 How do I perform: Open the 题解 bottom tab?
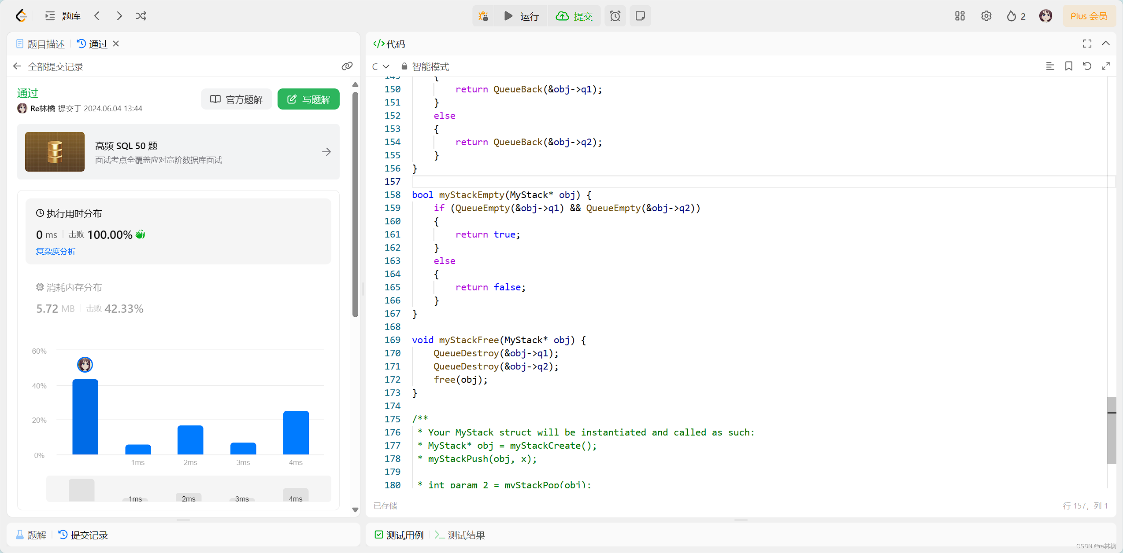(31, 535)
